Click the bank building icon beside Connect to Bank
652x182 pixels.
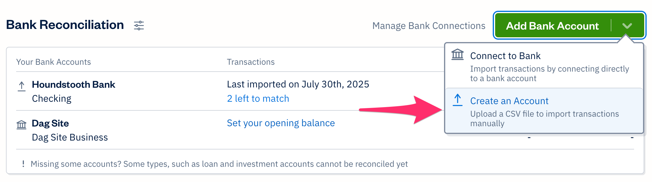(457, 55)
